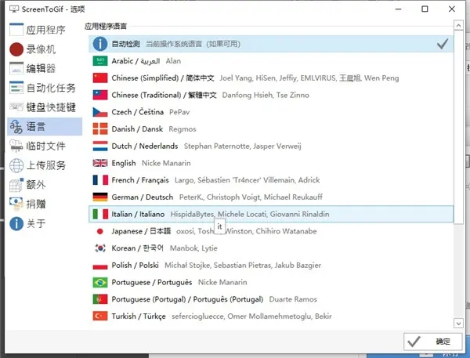The image size is (470, 358).
Task: Open 上传服务 globe icon
Action: click(16, 165)
